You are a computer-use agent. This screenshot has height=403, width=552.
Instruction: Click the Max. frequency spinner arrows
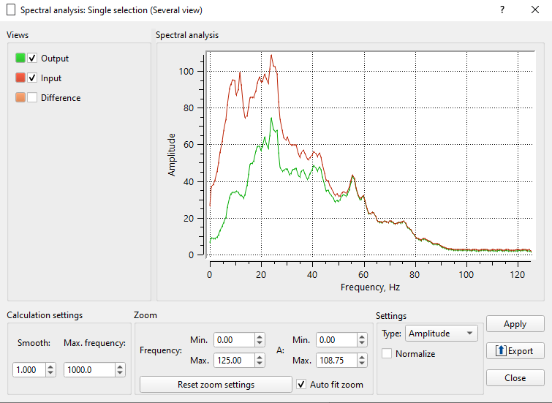pyautogui.click(x=120, y=370)
